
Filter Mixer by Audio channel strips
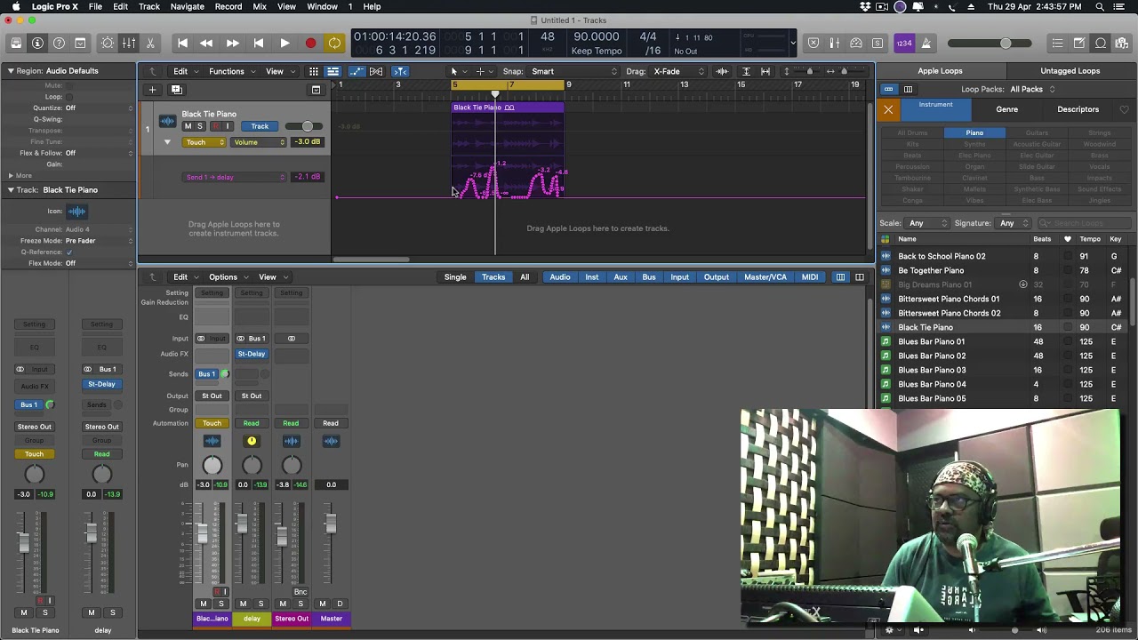point(559,277)
